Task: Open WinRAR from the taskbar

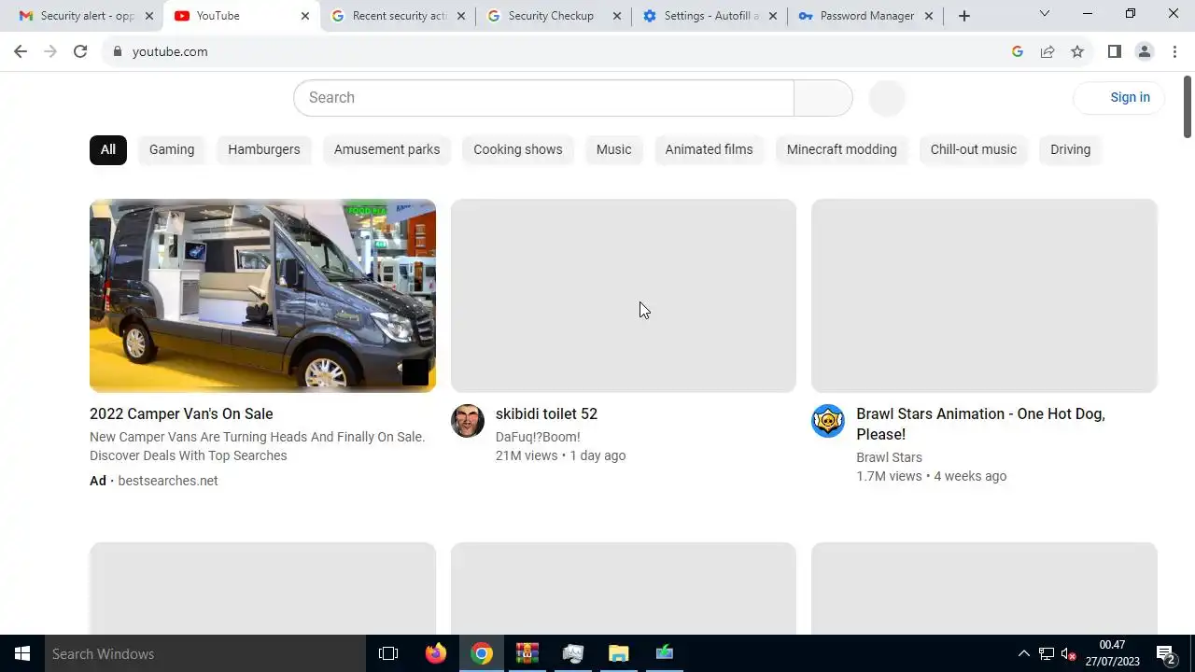Action: (x=527, y=653)
